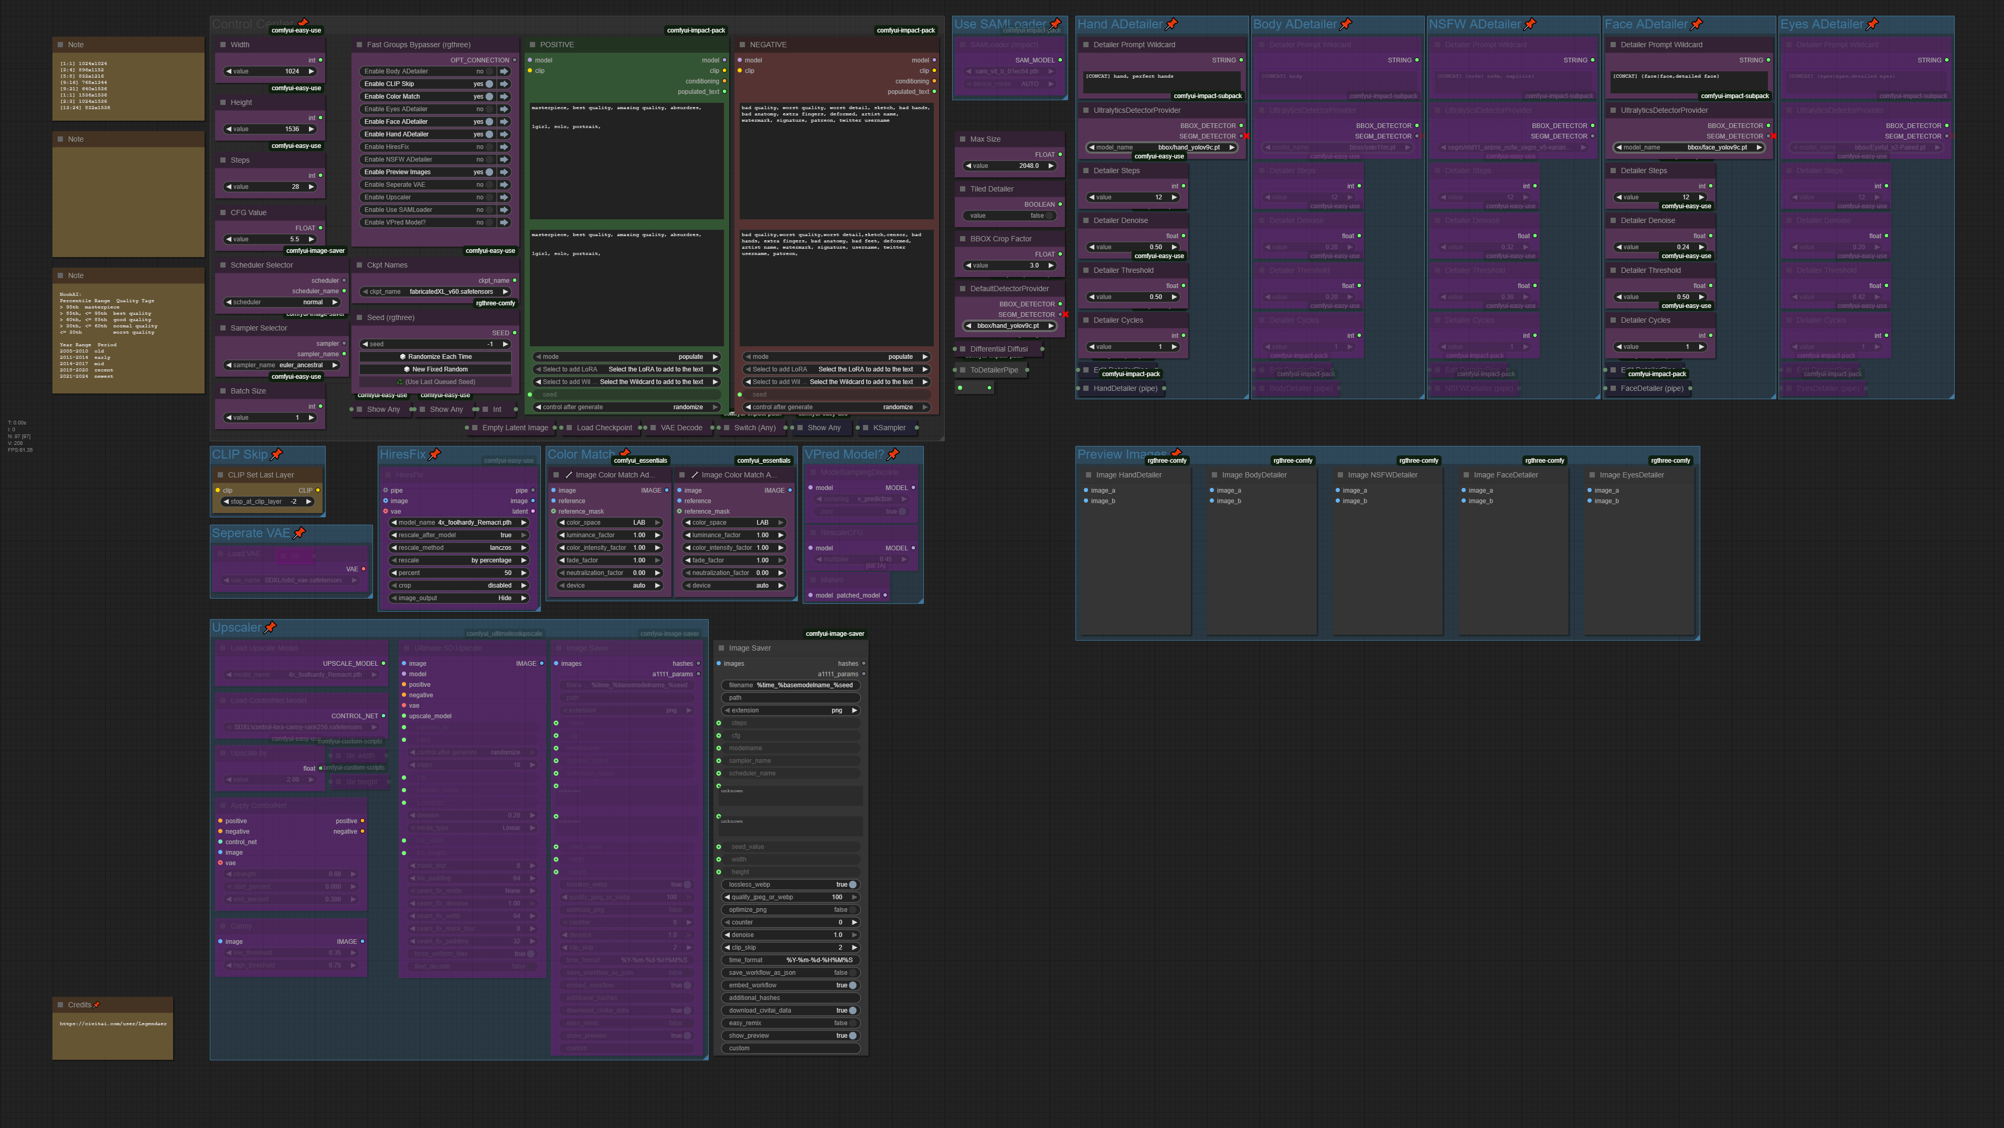This screenshot has height=1128, width=2004.
Task: Open the sampler_name euler_ancestral dropdown
Action: click(282, 365)
